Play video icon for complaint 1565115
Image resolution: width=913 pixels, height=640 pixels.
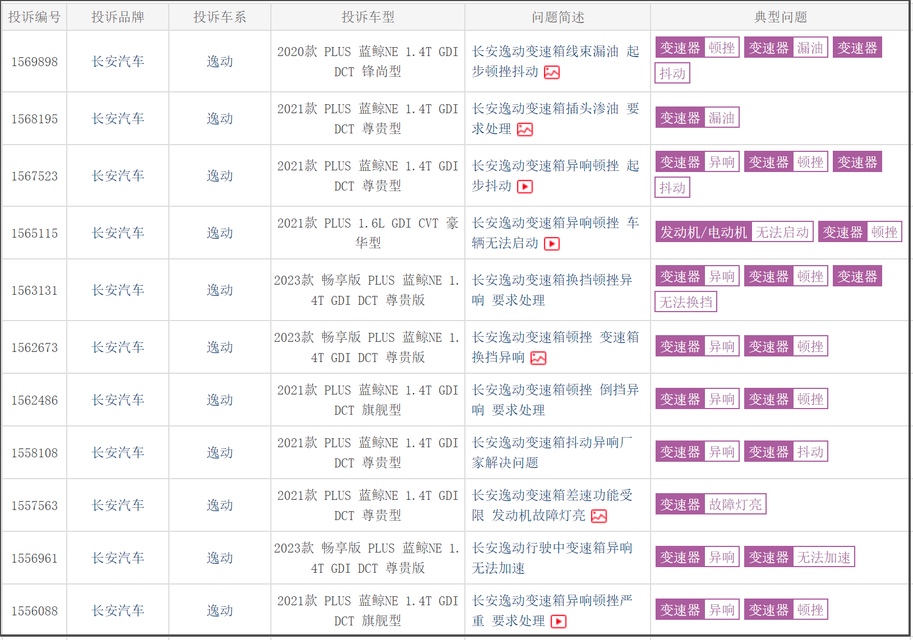pyautogui.click(x=552, y=244)
